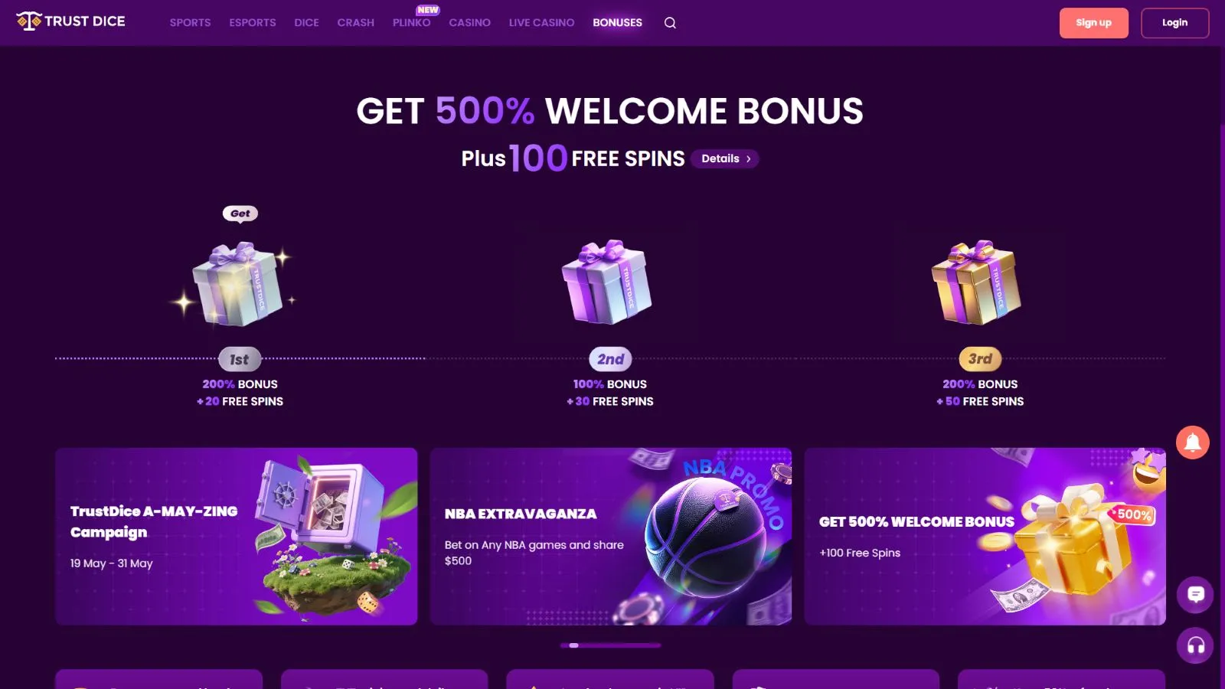
Task: Open headset support icon
Action: (x=1195, y=645)
